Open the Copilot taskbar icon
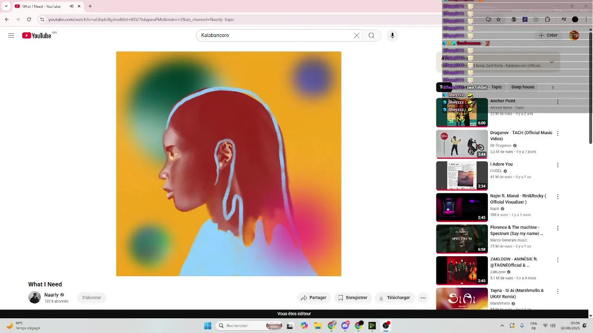Screen dimensions: 593x333 [x=304, y=326]
